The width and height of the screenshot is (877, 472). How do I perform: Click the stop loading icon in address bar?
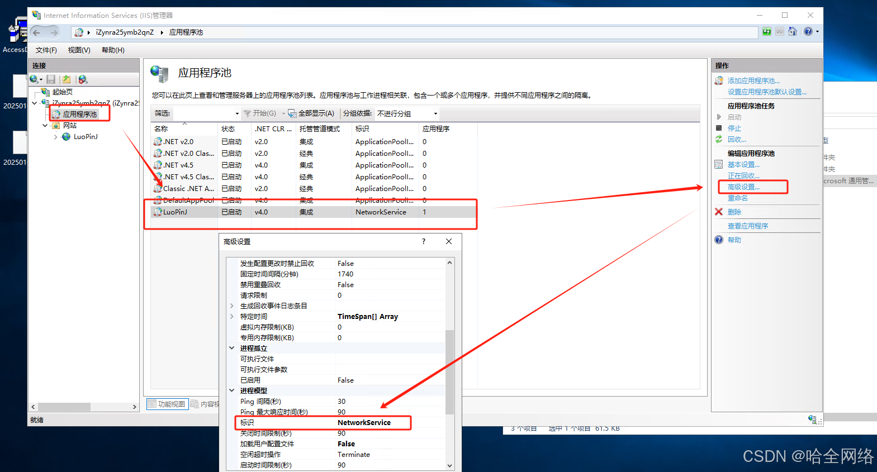pos(780,32)
